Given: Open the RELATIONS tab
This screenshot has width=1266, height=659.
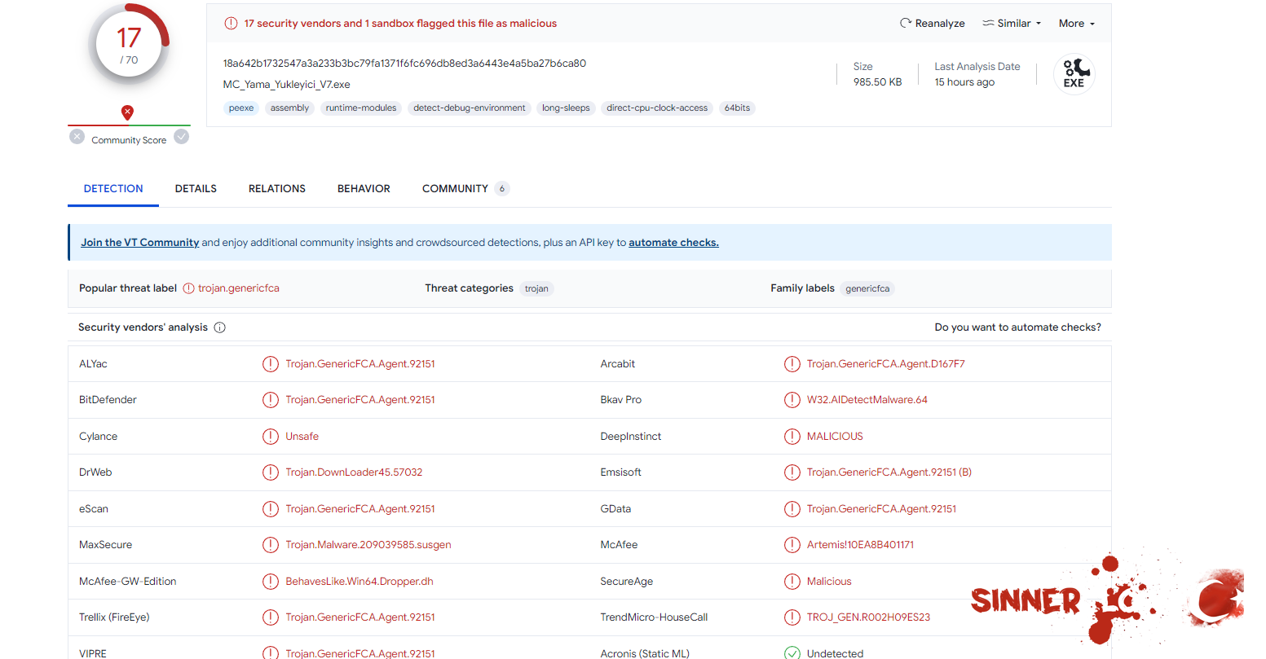Looking at the screenshot, I should pos(277,188).
